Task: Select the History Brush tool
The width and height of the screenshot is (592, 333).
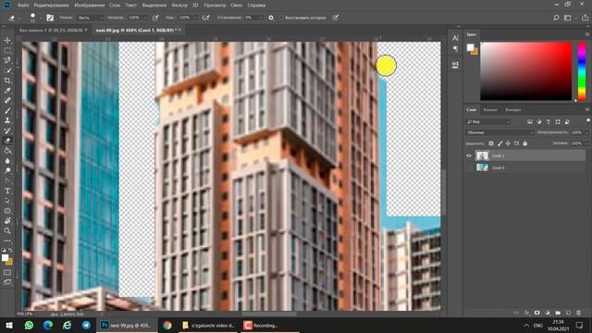Action: (7, 130)
